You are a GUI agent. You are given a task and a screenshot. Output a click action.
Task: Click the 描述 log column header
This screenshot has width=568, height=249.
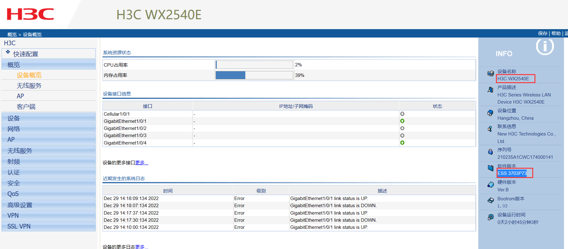(382, 191)
